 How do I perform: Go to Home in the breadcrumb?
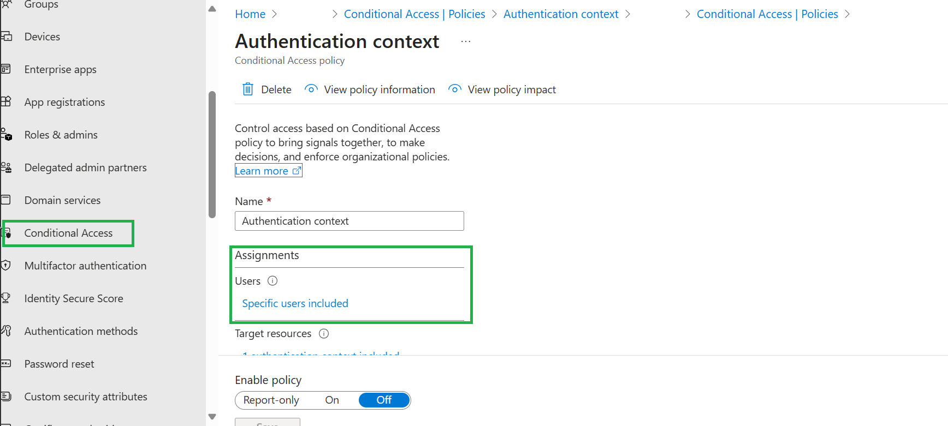[x=250, y=14]
